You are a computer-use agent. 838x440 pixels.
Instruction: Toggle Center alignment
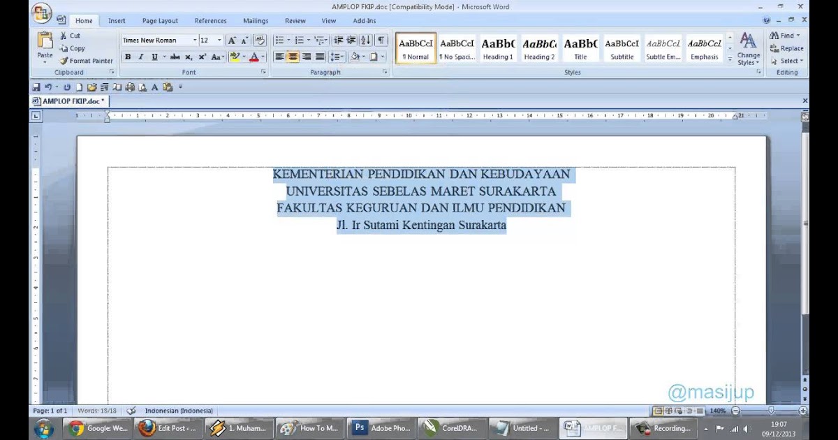[x=293, y=57]
